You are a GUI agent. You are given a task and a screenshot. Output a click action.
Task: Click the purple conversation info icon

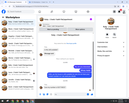coord(91,19)
